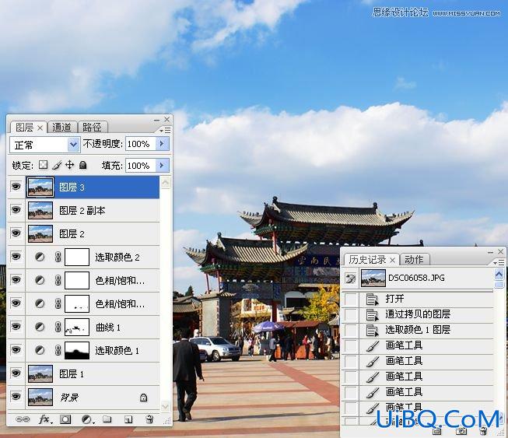Toggle visibility of 选取颜色 1 layer
The height and width of the screenshot is (438, 508).
click(x=16, y=350)
